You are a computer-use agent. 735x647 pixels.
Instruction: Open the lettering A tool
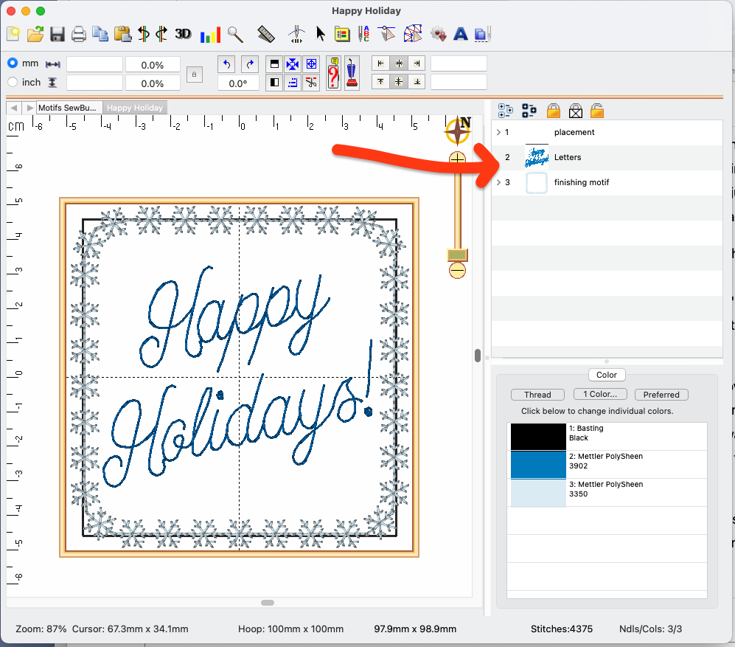tap(461, 34)
